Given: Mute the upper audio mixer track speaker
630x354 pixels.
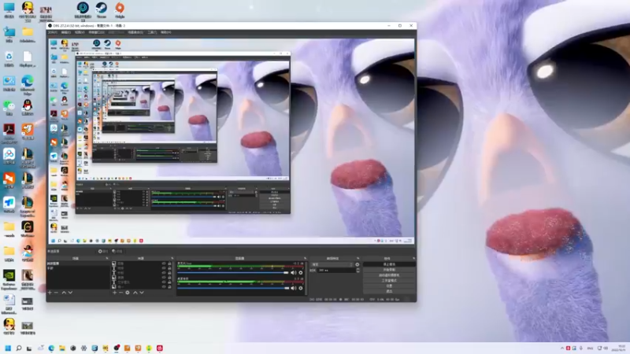Looking at the screenshot, I should (x=293, y=272).
